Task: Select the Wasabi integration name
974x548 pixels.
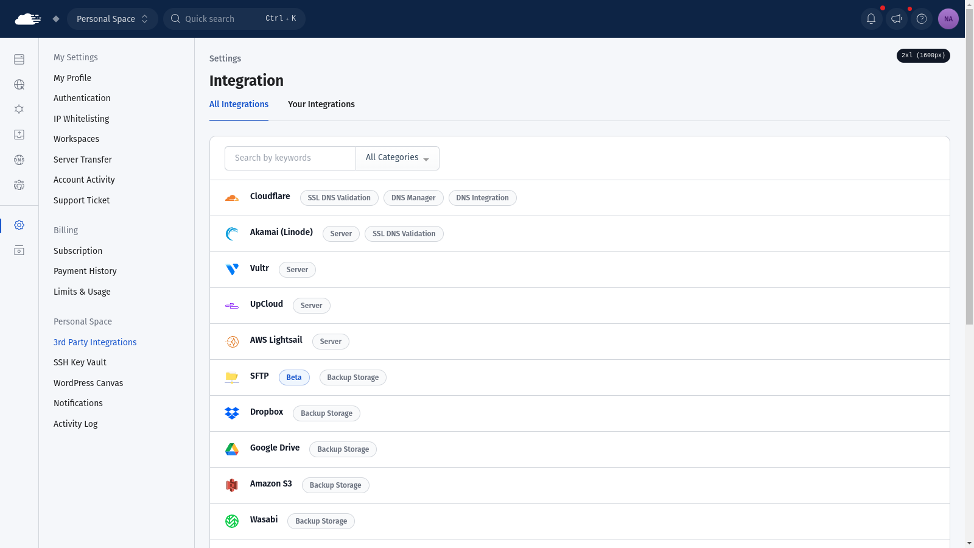Action: click(264, 519)
